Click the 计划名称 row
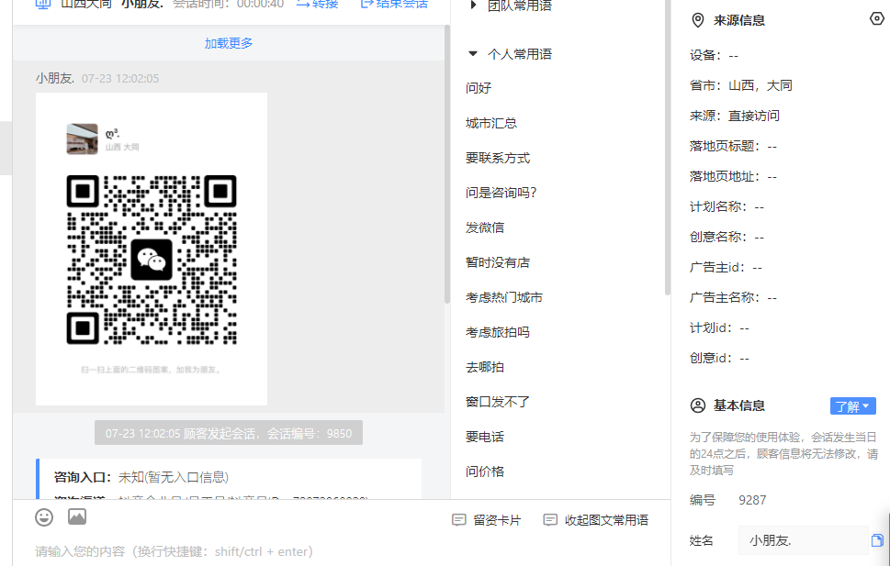Viewport: 890px width, 566px height. [x=727, y=207]
